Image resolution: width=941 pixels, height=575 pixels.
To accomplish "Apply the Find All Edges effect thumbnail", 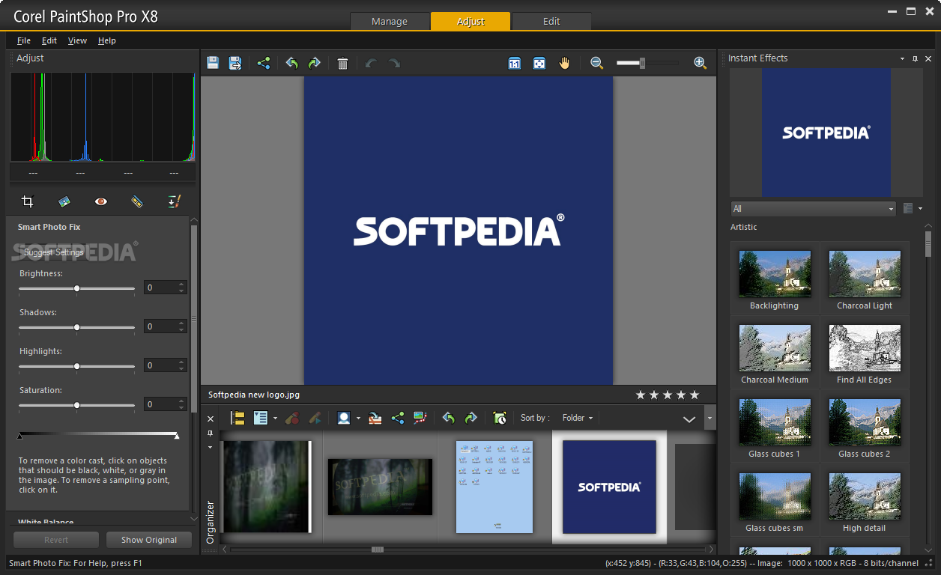I will [x=865, y=348].
